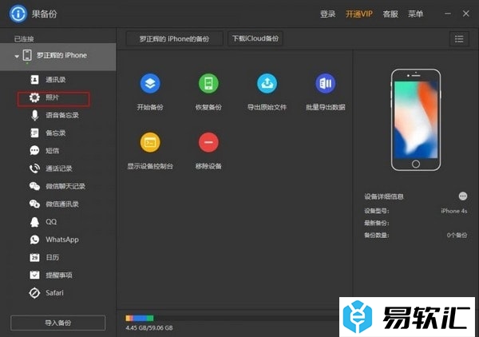The image size is (479, 337).
Task: Close the 果备份 window
Action: [466, 14]
